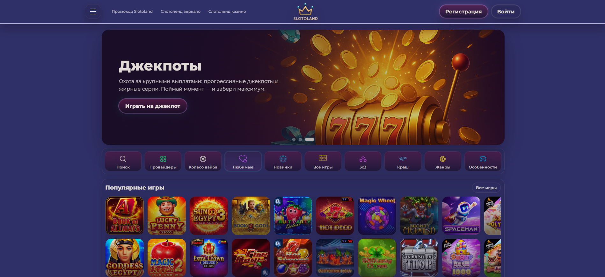This screenshot has width=605, height=277.
Task: Click Все игры beside Популярные игры
Action: 486,188
